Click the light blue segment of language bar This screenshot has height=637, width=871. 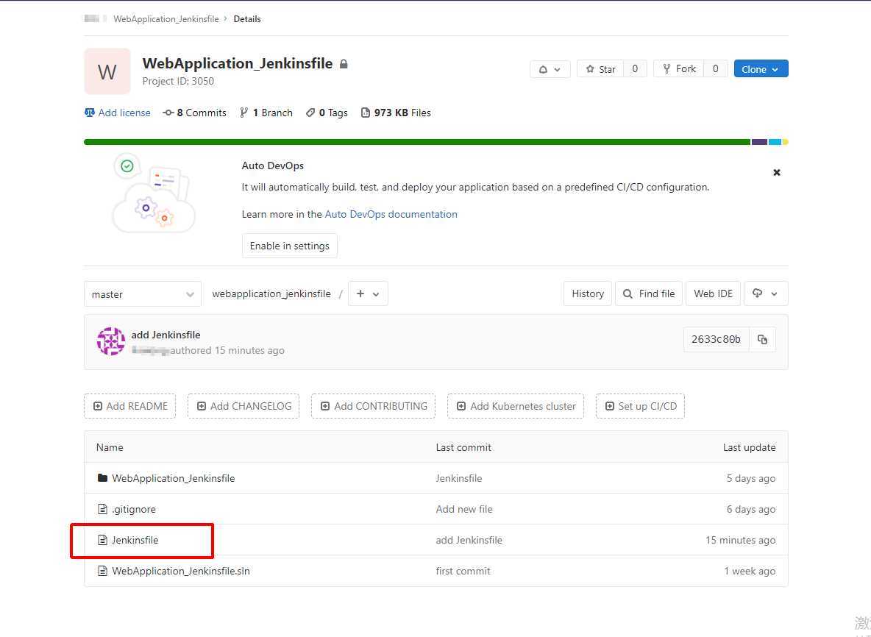pos(775,142)
